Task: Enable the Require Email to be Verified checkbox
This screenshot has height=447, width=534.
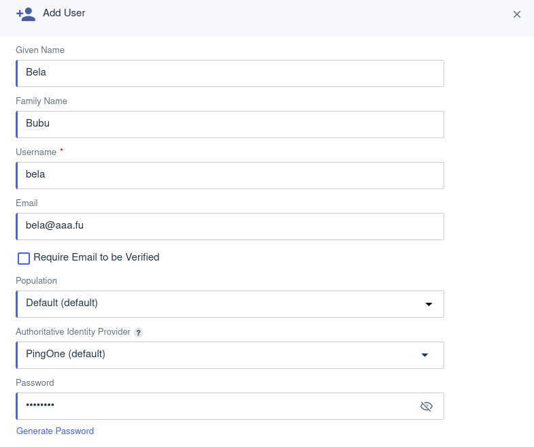Action: tap(24, 258)
